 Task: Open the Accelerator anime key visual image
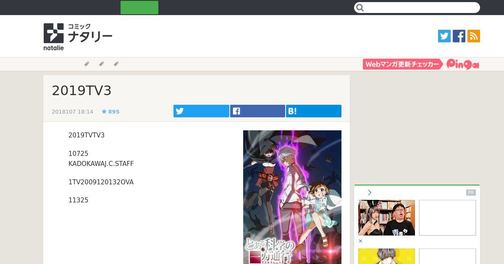(292, 197)
